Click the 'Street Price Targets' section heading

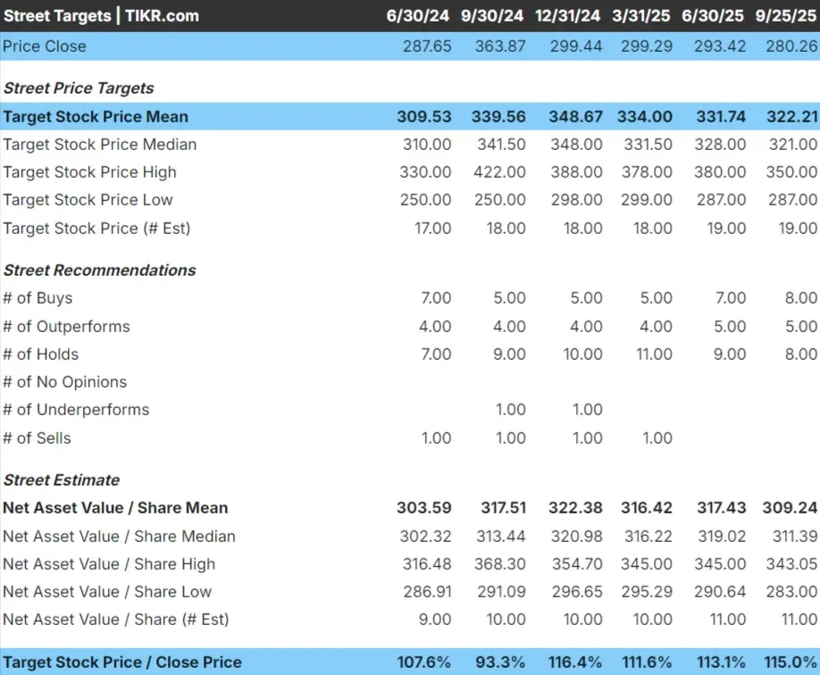pos(79,87)
